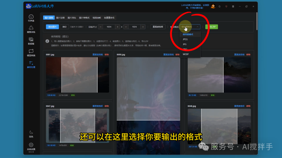This screenshot has height=158, width=282.
Task: Increase the target height with plus
Action: tap(143, 27)
